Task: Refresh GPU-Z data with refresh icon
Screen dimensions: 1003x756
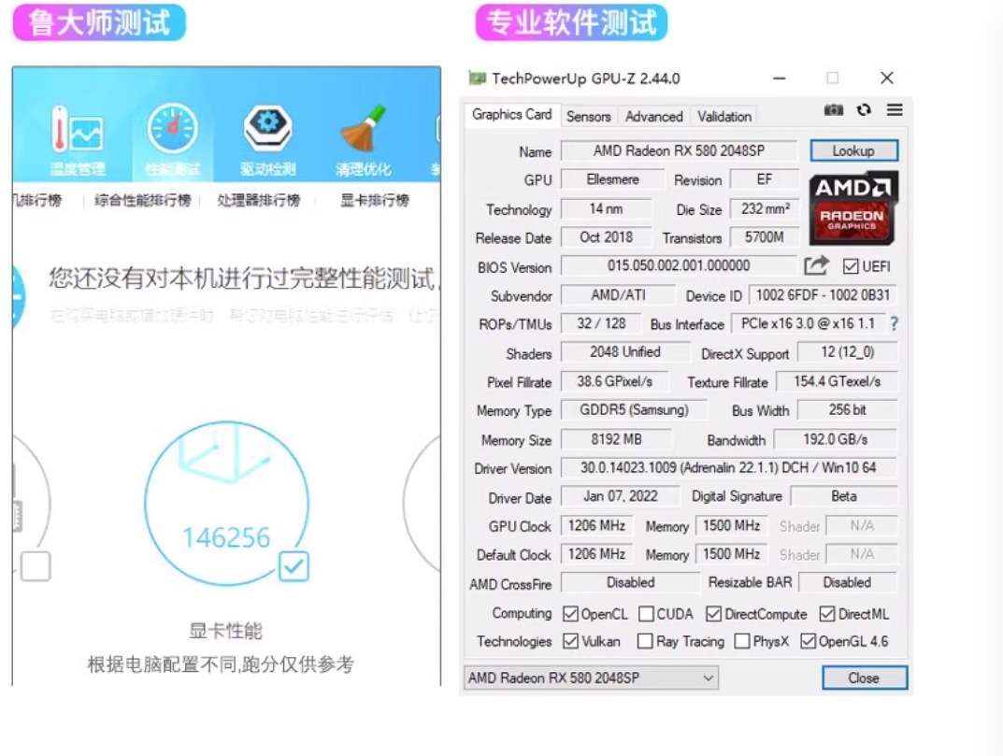Action: click(865, 110)
